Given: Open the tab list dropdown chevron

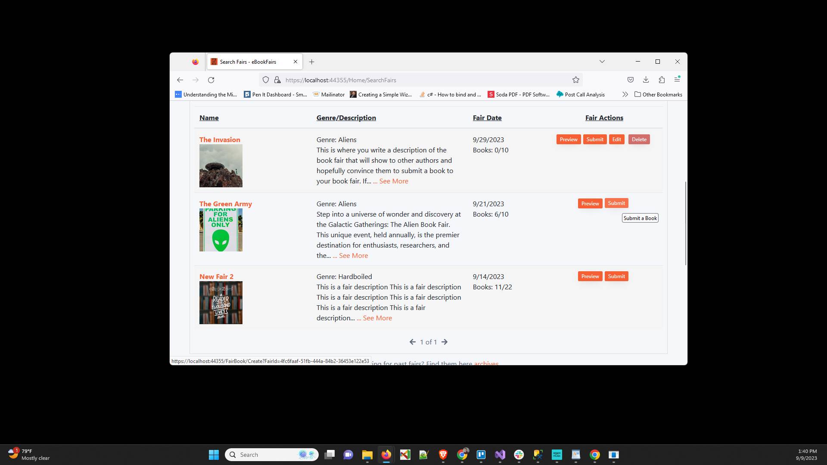Looking at the screenshot, I should (602, 62).
